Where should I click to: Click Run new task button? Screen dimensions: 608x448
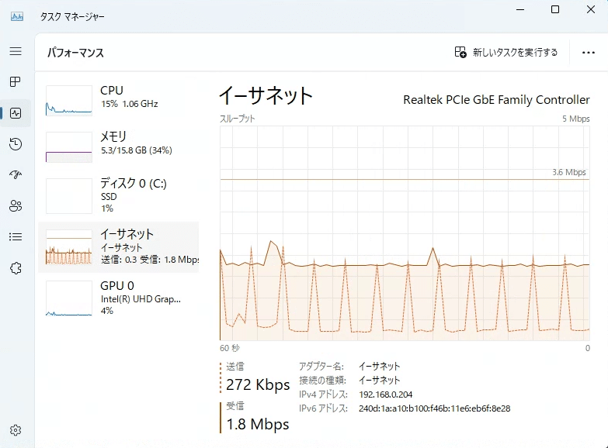click(x=506, y=53)
